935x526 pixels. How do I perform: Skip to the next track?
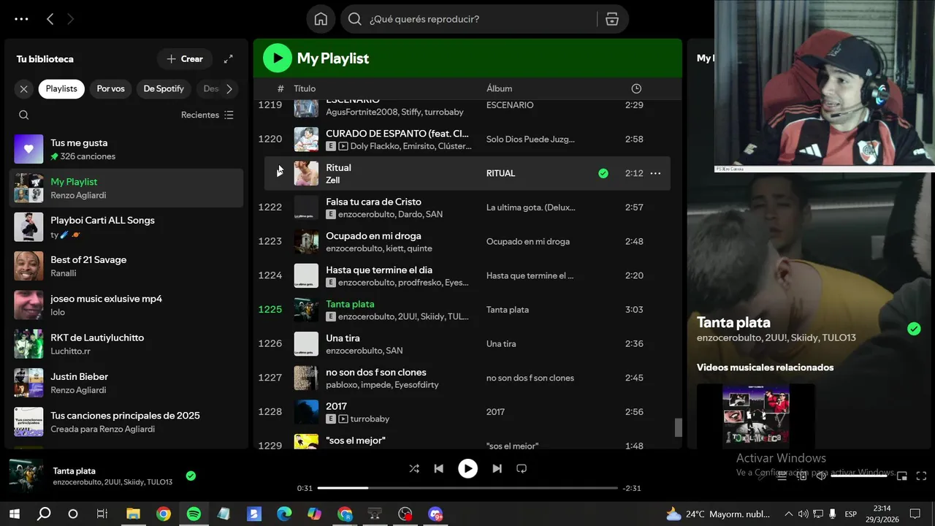[x=497, y=468]
